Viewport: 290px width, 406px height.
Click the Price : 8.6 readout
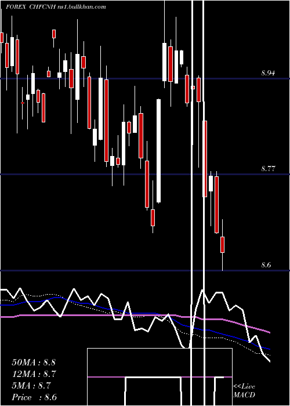(34, 397)
